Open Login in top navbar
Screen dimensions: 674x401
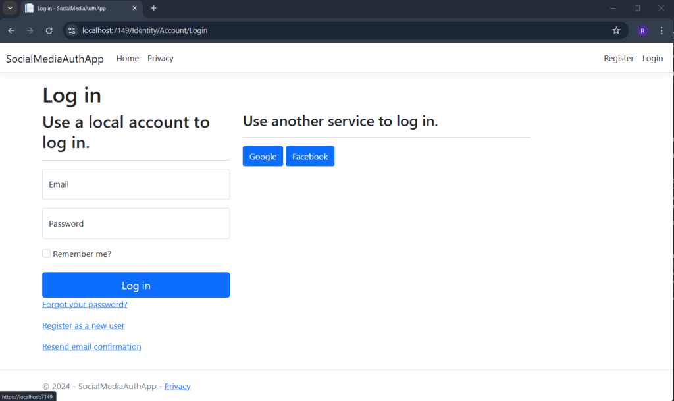point(652,59)
